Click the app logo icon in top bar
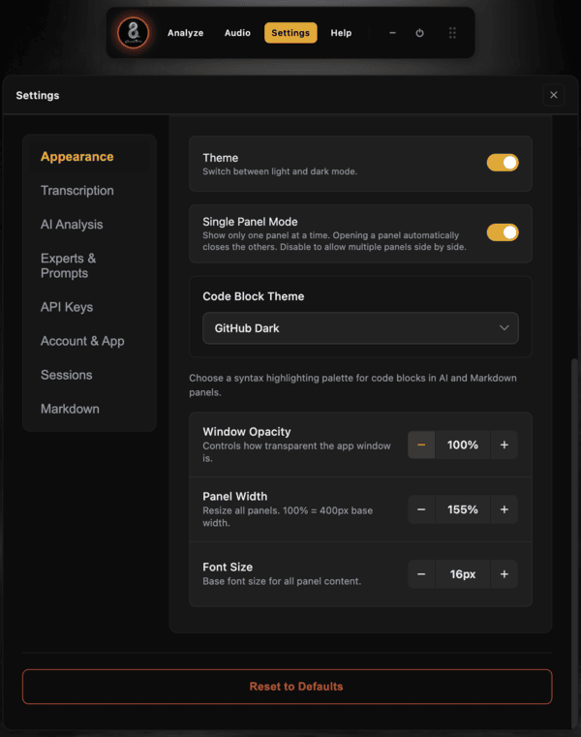This screenshot has width=581, height=737. (134, 33)
